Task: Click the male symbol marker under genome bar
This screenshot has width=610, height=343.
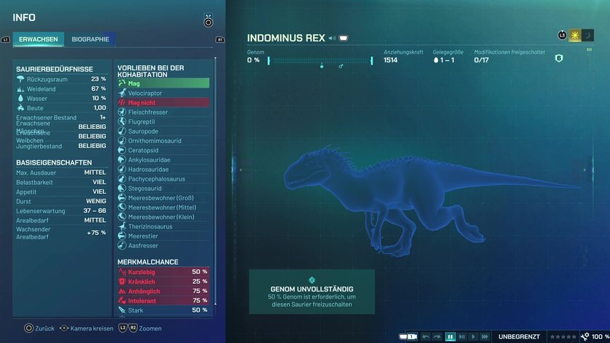Action: [x=341, y=67]
